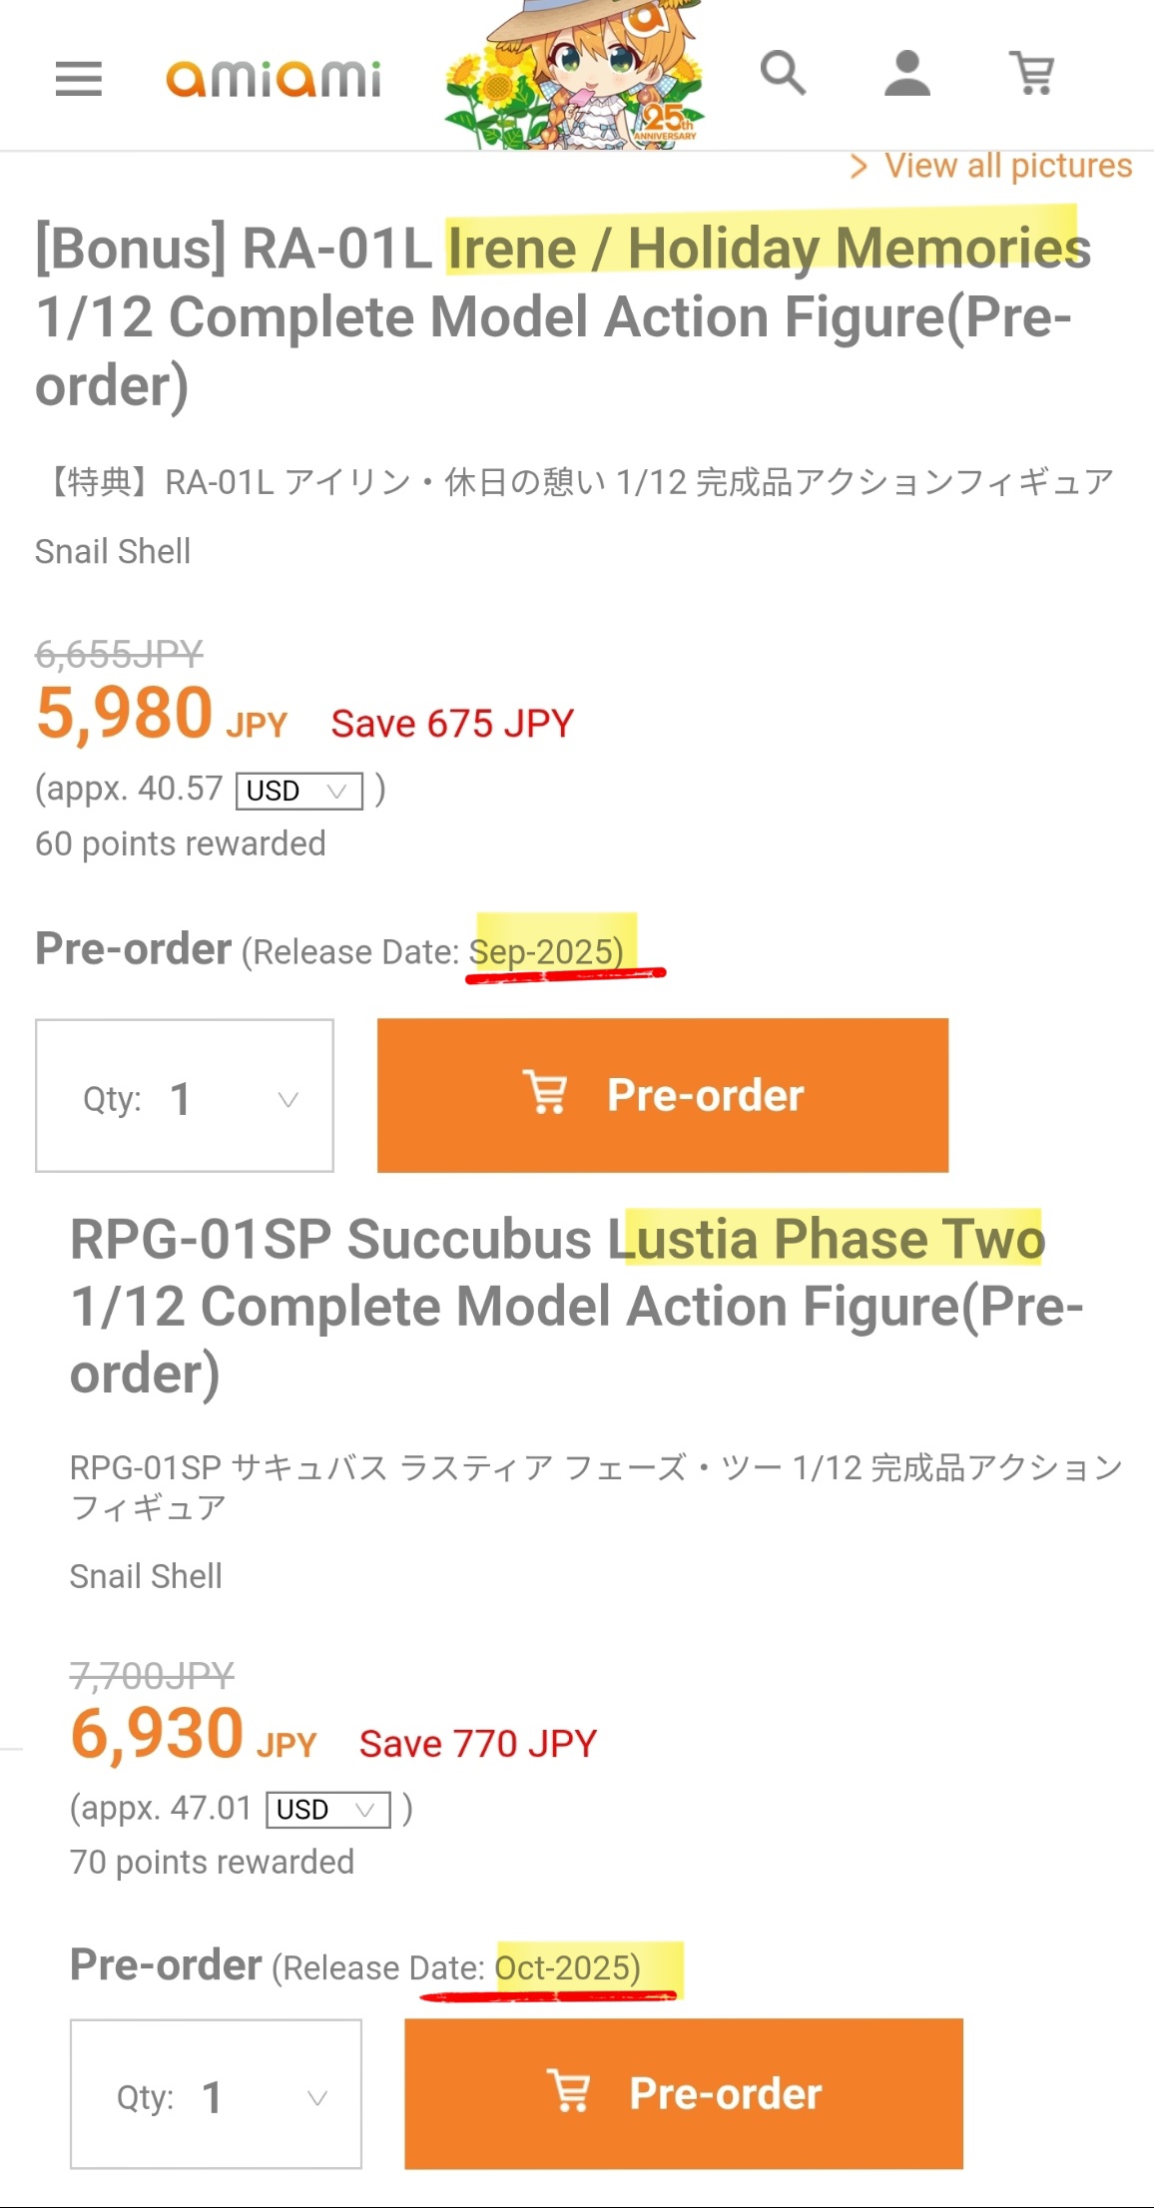Open USD currency dropdown for Irene figure

click(x=298, y=791)
